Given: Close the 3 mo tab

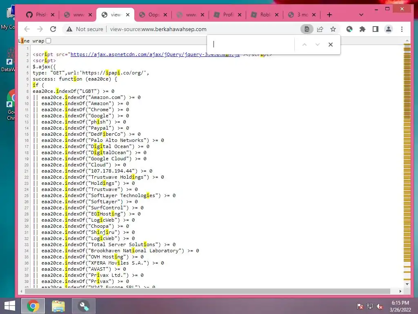Looking at the screenshot, I should click(x=314, y=15).
